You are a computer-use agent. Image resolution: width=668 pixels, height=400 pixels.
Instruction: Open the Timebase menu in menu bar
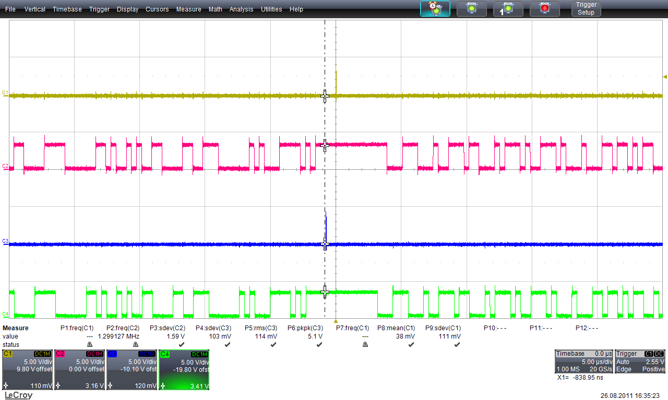[x=67, y=9]
